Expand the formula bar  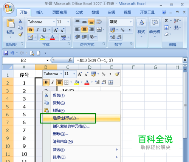point(185,60)
